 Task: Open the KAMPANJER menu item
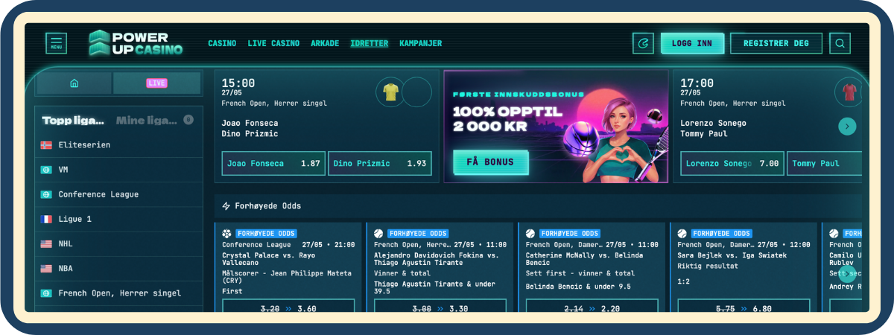(421, 43)
